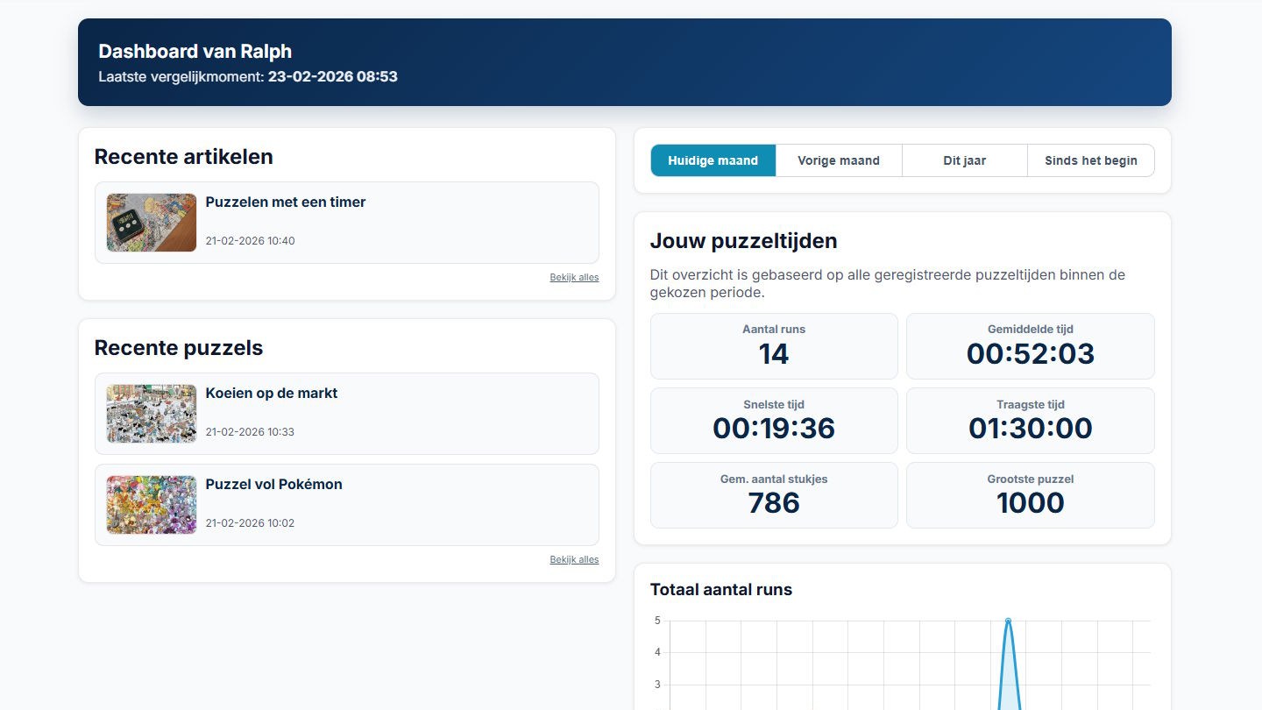
Task: Switch to the Vorige maand tab
Action: 838,160
